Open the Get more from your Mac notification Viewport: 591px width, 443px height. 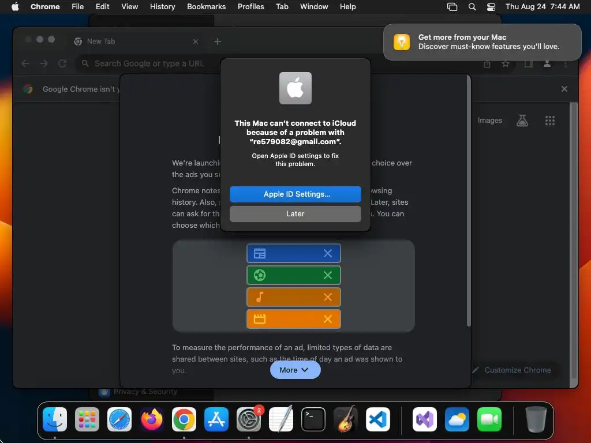pyautogui.click(x=482, y=42)
